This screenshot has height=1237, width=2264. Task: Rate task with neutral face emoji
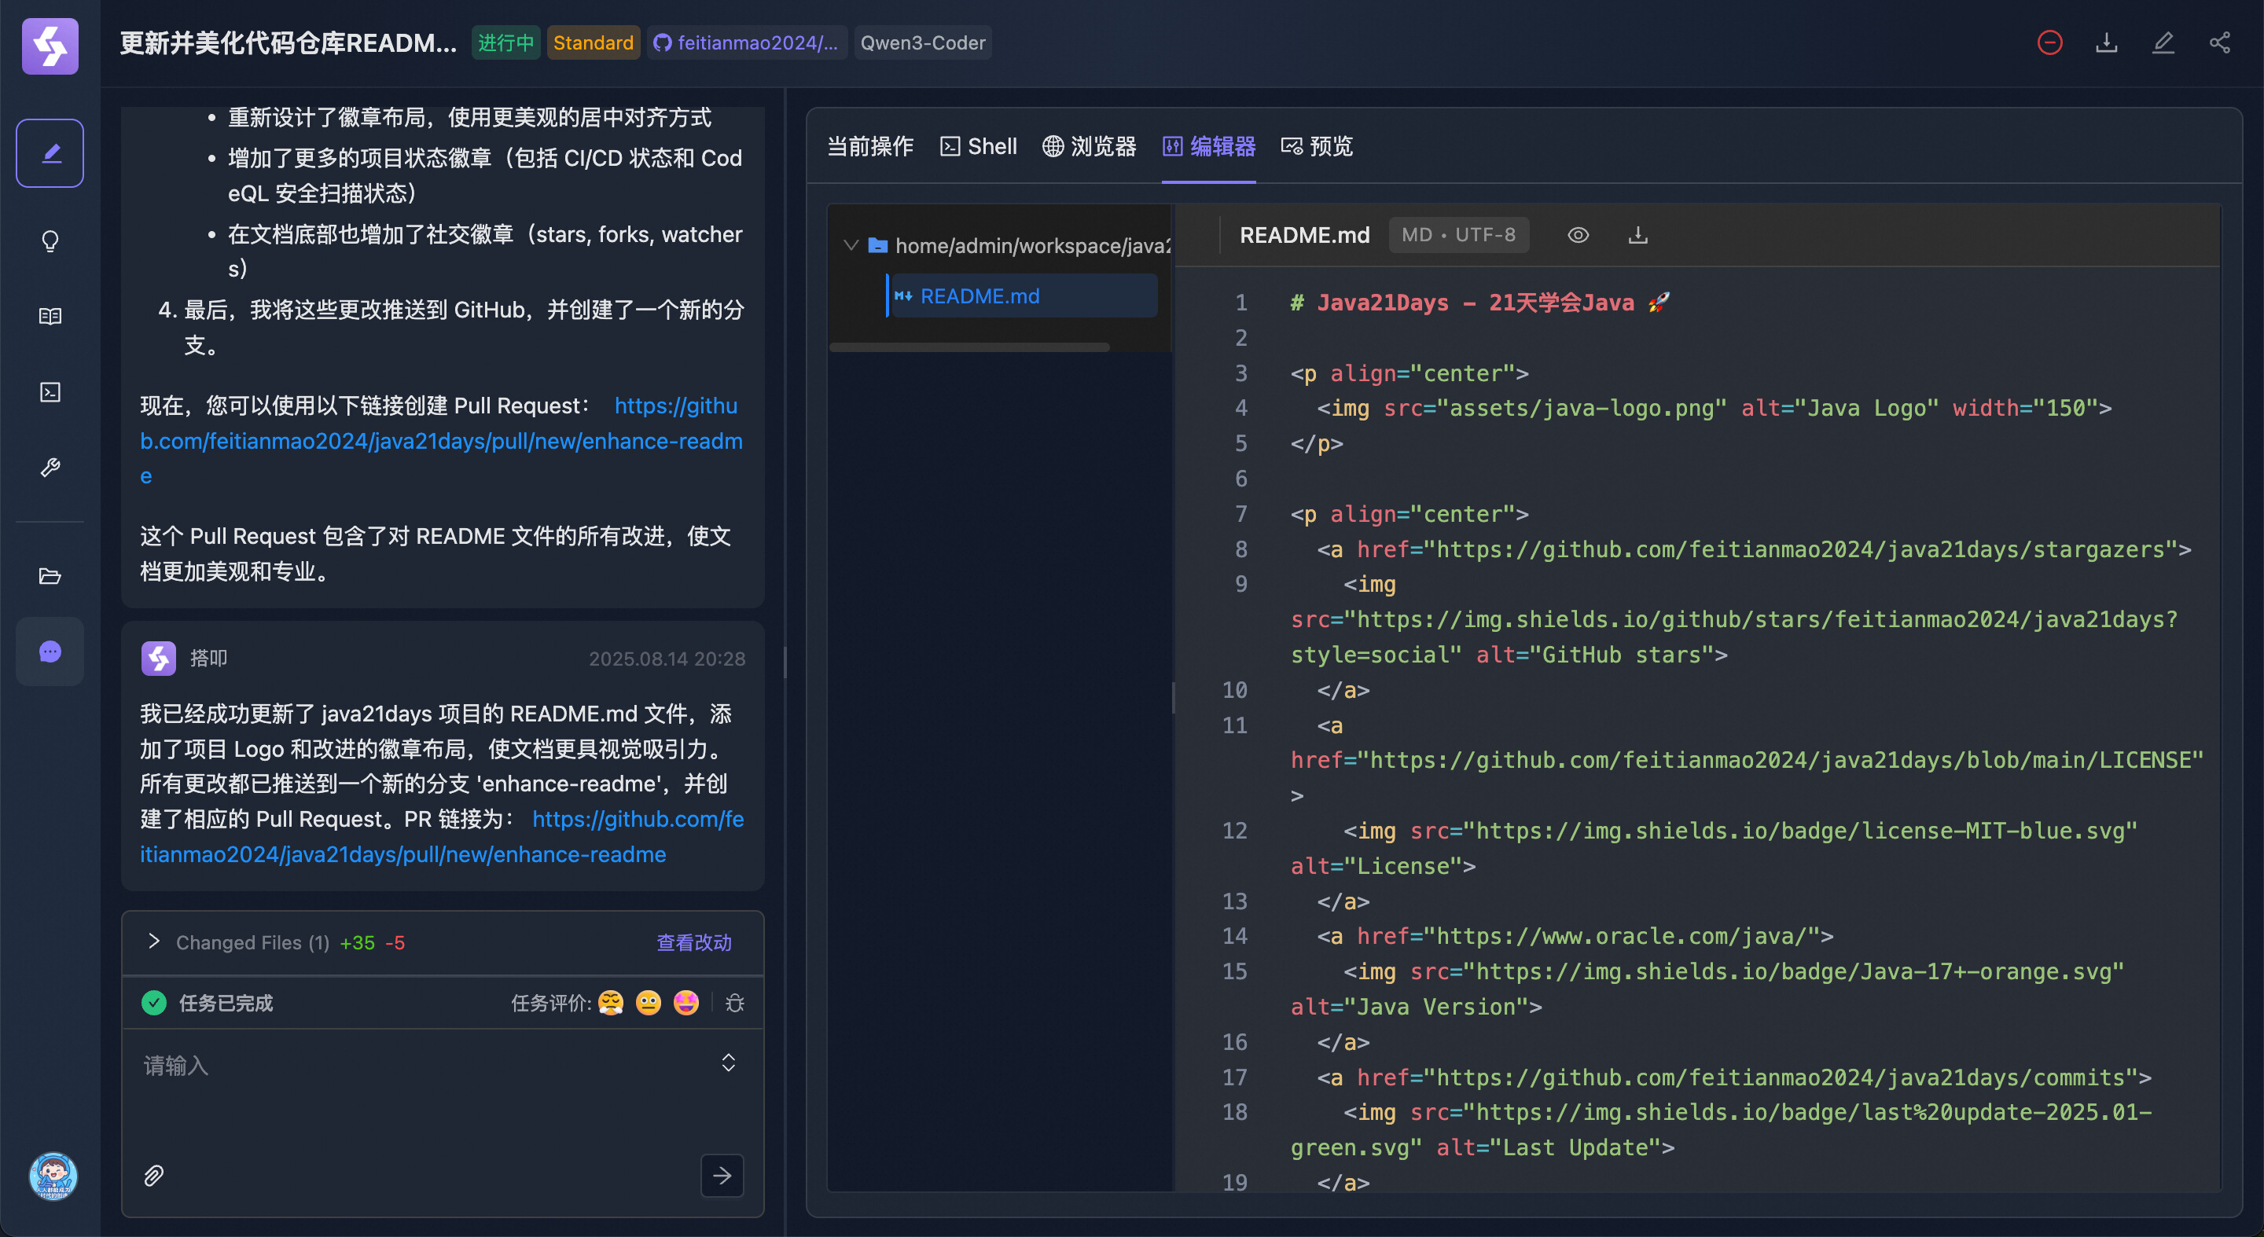pos(648,1003)
